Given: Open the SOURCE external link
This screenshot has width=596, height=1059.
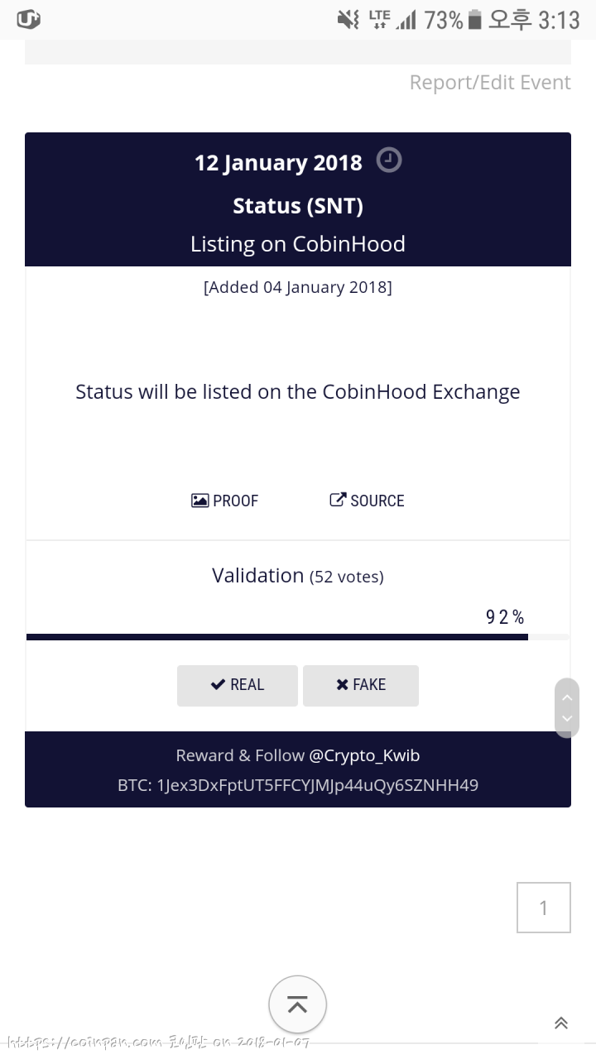Looking at the screenshot, I should 367,501.
